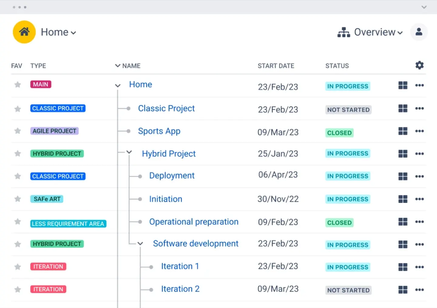Collapse the Software development node

point(140,243)
